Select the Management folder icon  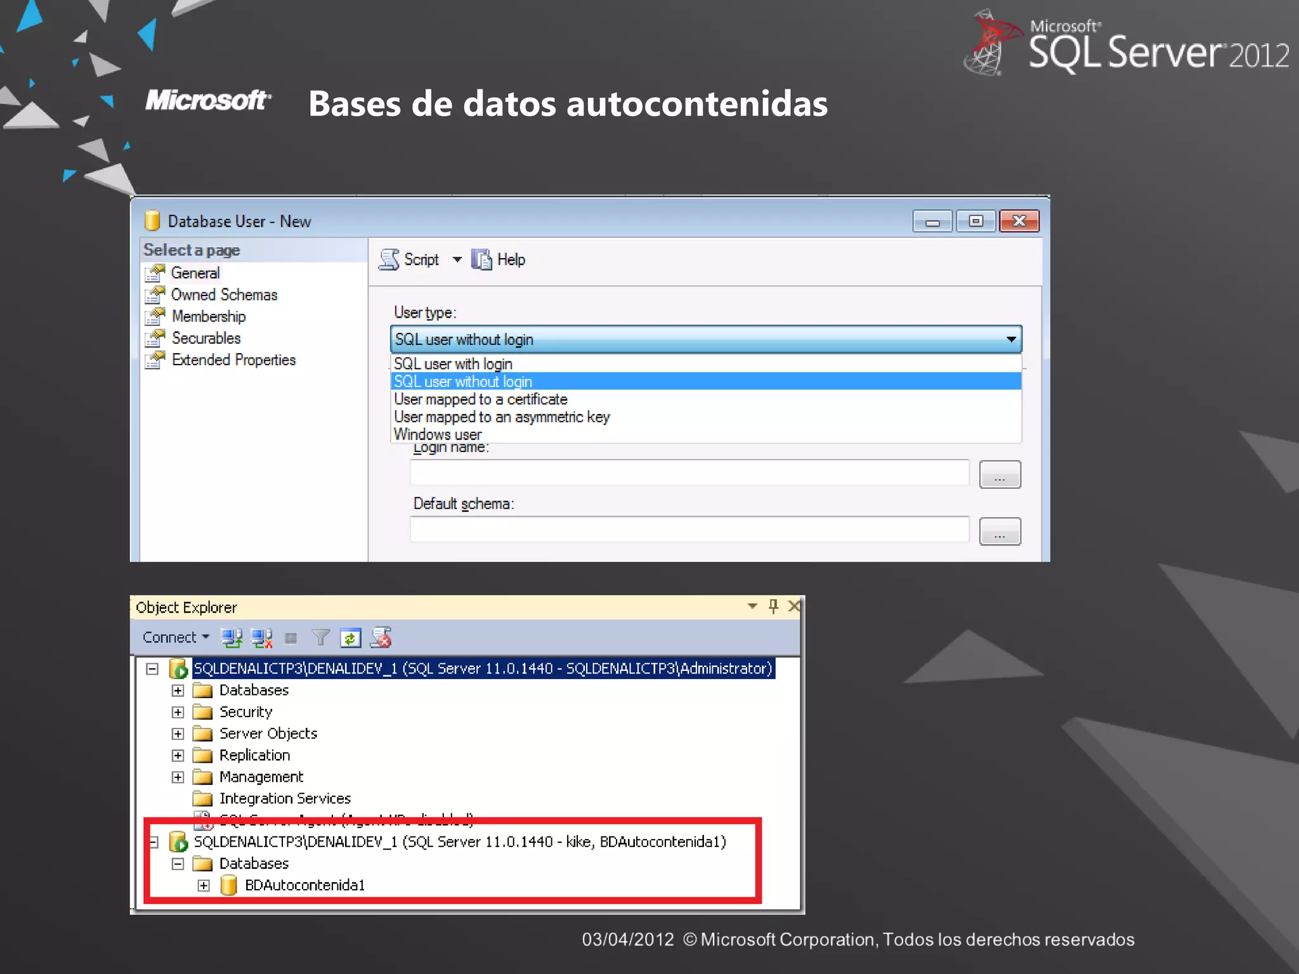(202, 777)
